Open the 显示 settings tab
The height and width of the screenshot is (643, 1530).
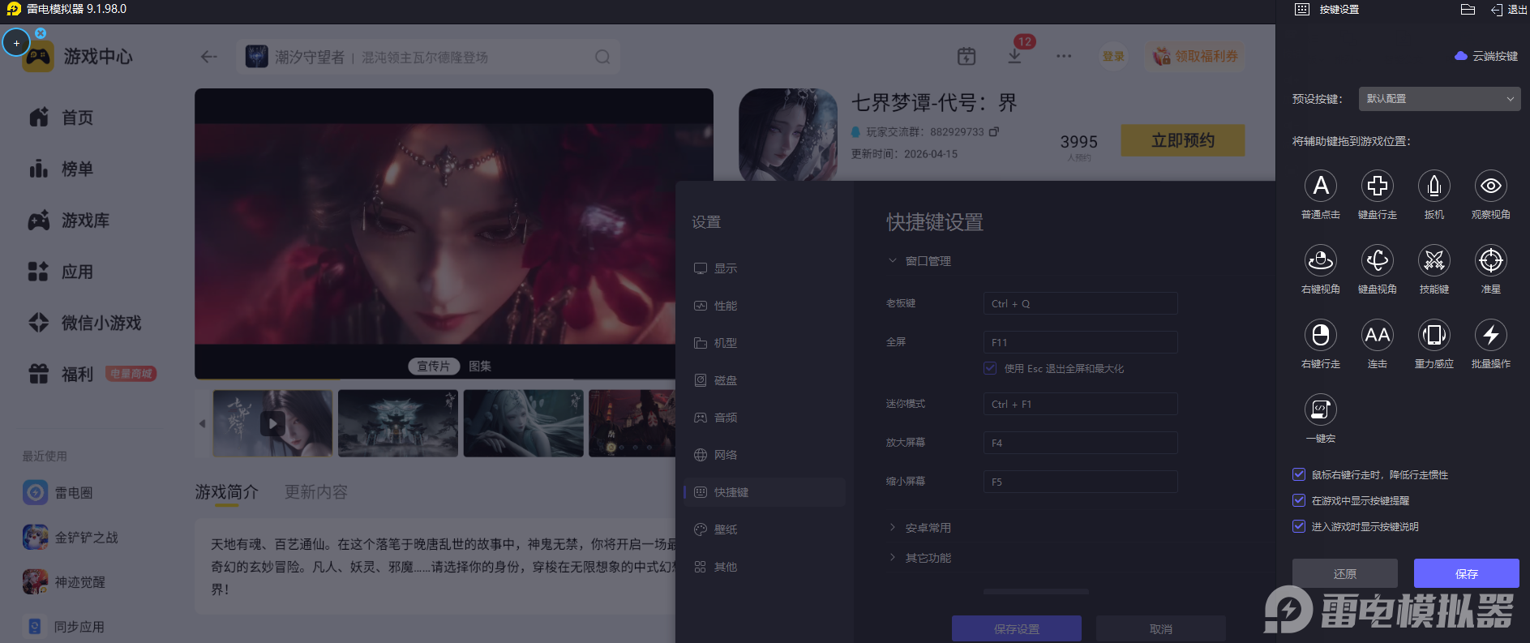pos(765,268)
